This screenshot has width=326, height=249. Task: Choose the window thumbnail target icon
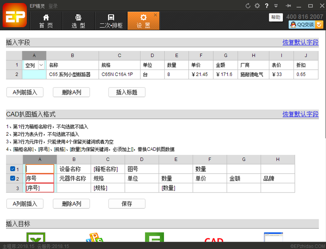pyautogui.click(x=273, y=237)
